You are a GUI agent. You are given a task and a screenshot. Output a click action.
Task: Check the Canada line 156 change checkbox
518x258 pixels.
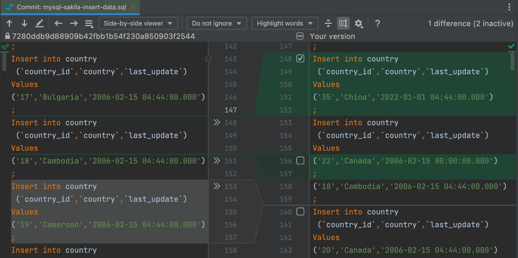click(300, 161)
